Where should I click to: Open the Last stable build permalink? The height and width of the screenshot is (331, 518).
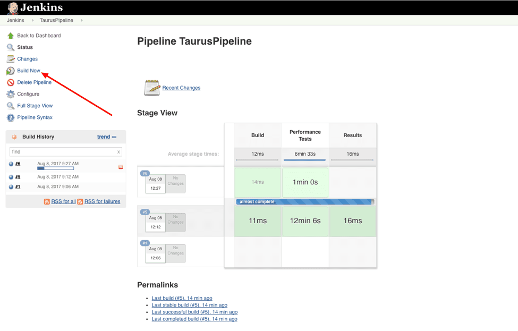click(x=189, y=305)
